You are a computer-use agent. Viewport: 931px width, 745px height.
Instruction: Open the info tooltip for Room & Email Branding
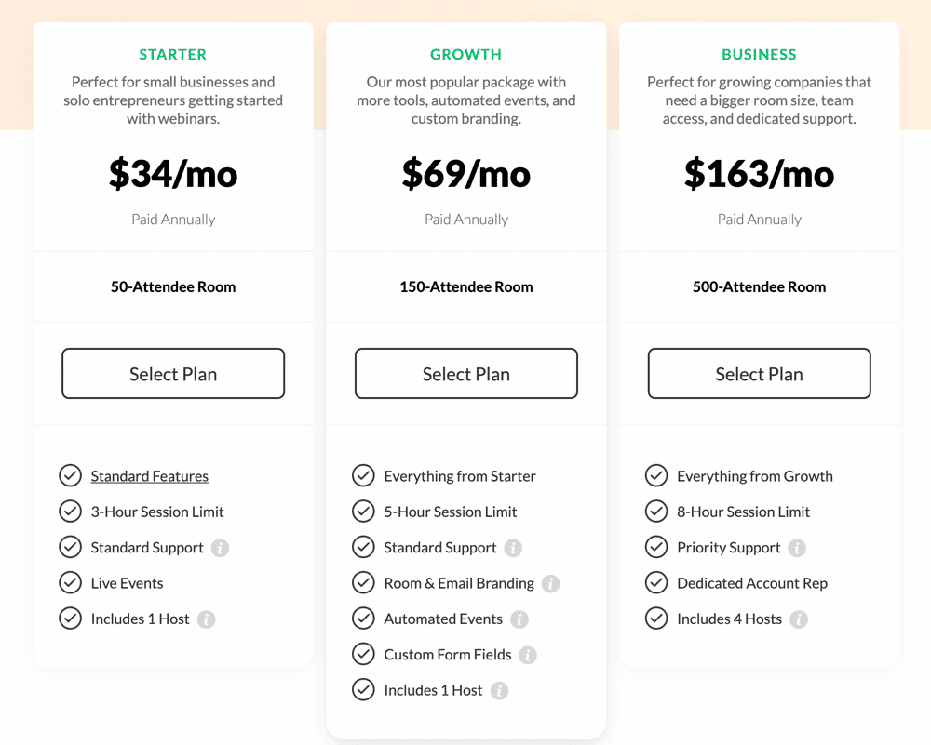pos(550,583)
